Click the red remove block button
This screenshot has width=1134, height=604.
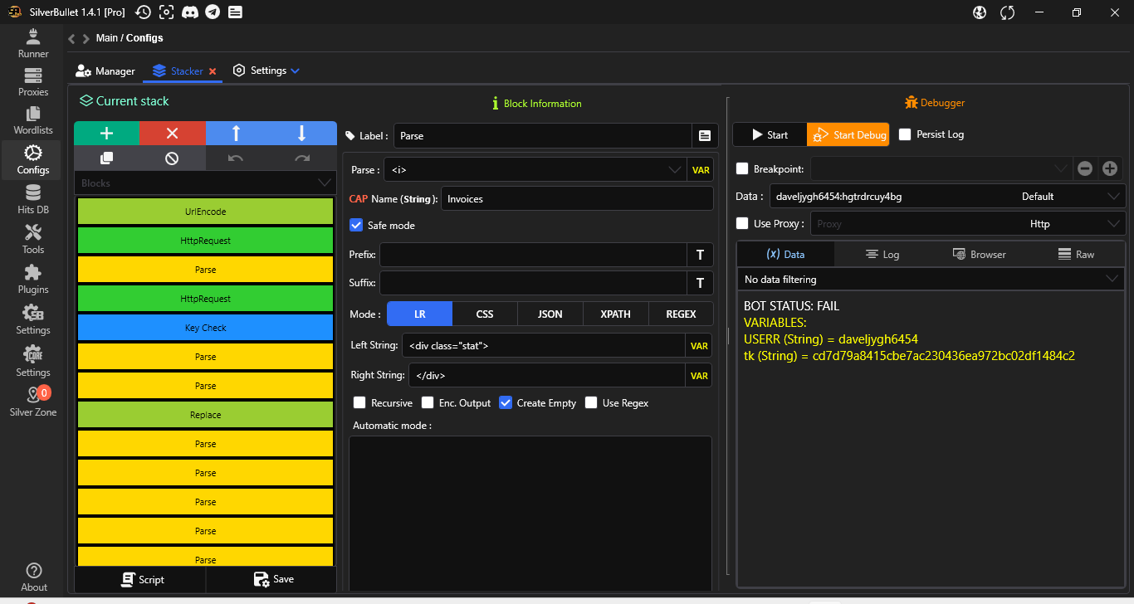point(172,134)
